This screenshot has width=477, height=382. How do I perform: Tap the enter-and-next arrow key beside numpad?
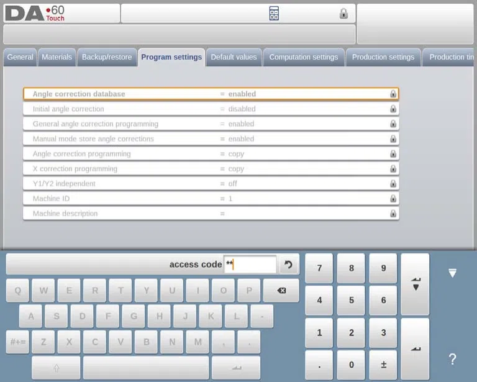(416, 284)
